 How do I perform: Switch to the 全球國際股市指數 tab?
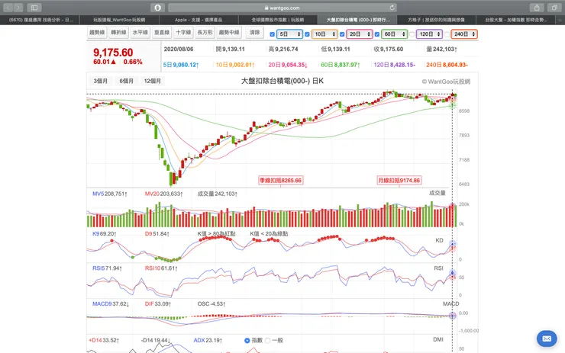click(x=277, y=20)
